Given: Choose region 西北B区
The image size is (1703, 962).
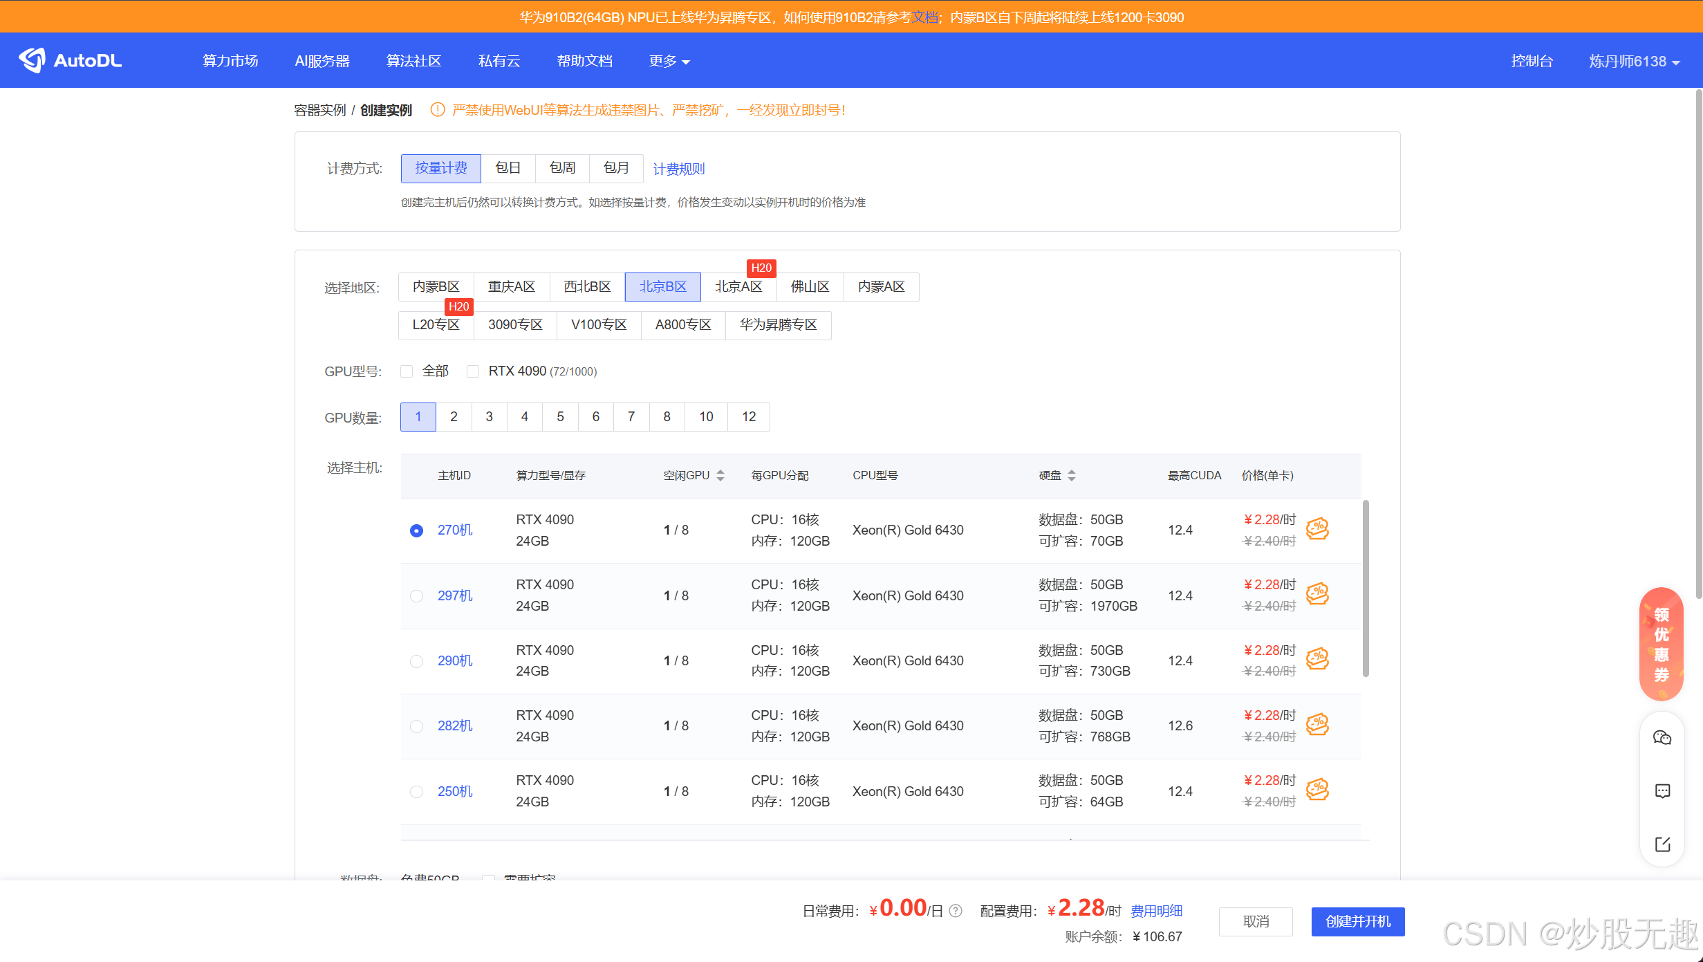Looking at the screenshot, I should coord(588,286).
